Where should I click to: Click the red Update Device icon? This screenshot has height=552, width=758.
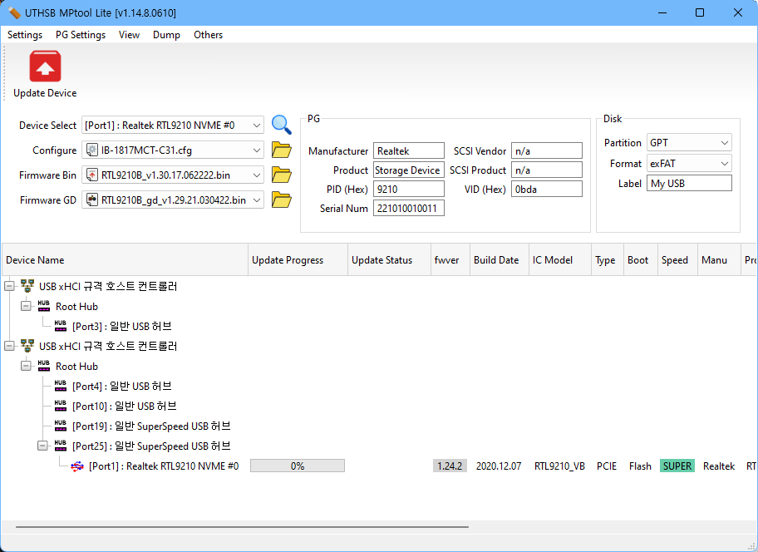point(45,67)
